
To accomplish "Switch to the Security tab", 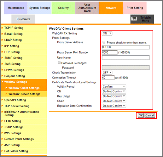I will coord(63,8).
